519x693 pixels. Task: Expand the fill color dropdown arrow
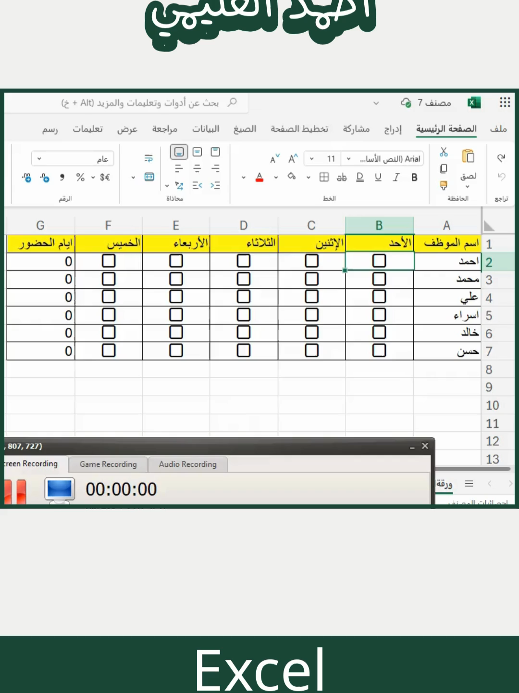tap(276, 178)
